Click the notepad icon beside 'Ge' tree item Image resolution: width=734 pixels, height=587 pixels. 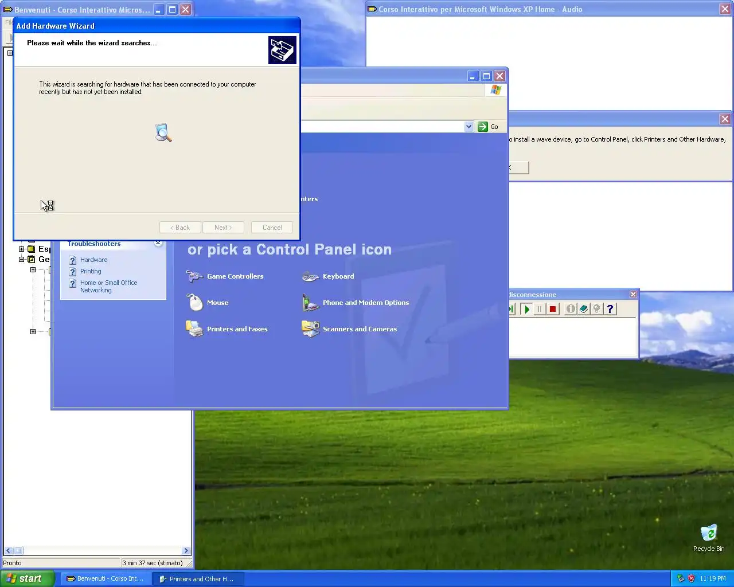point(32,259)
